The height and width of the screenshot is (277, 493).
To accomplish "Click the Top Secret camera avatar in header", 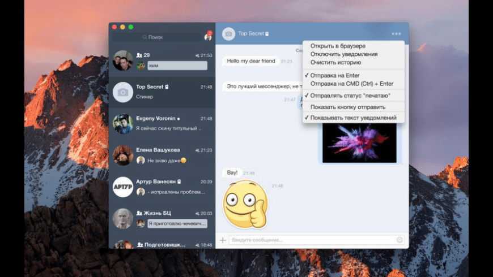I will 228,34.
